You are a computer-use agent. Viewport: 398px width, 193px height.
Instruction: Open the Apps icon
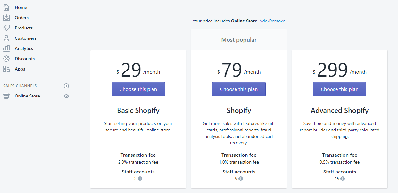(6, 69)
